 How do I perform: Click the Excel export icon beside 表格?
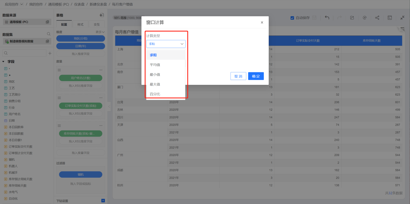coord(102,15)
